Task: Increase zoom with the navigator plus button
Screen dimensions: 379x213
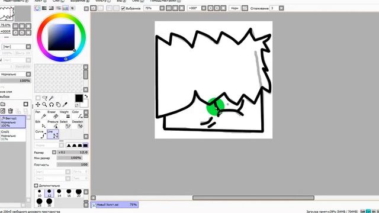Action: (22, 26)
